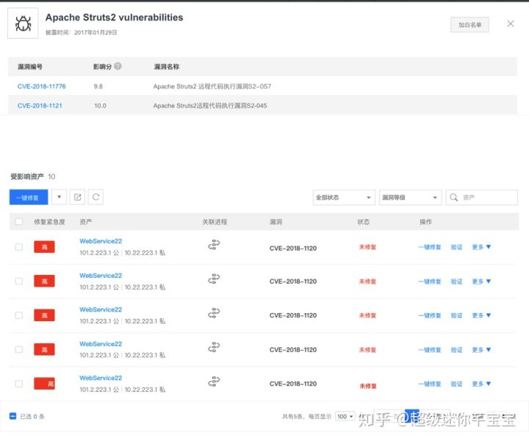This screenshot has height=441, width=529.
Task: Click the 漏洞名称 column header
Action: coord(167,67)
